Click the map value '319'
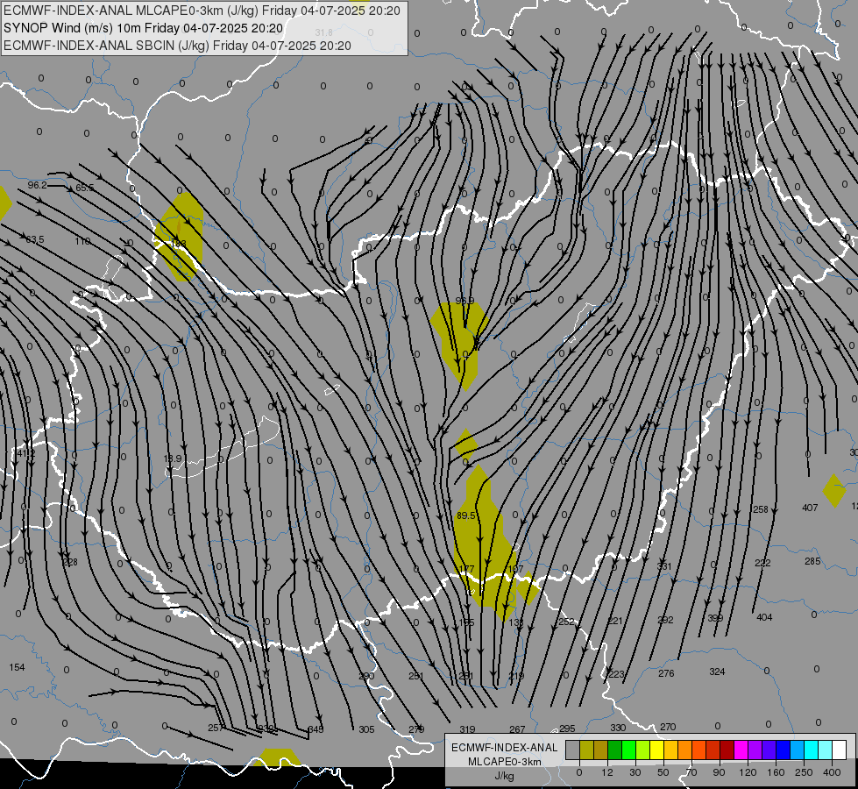The image size is (858, 789). click(x=467, y=729)
